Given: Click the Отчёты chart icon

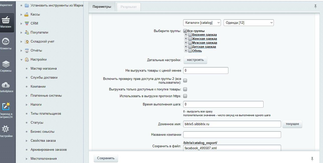Looking at the screenshot, I should [x=27, y=50].
